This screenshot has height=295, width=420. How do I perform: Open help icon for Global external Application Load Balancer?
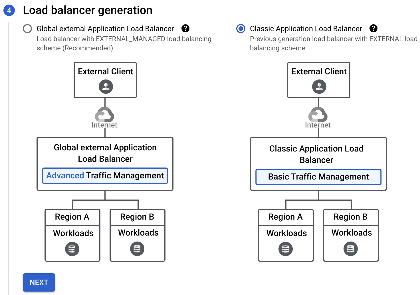(185, 28)
